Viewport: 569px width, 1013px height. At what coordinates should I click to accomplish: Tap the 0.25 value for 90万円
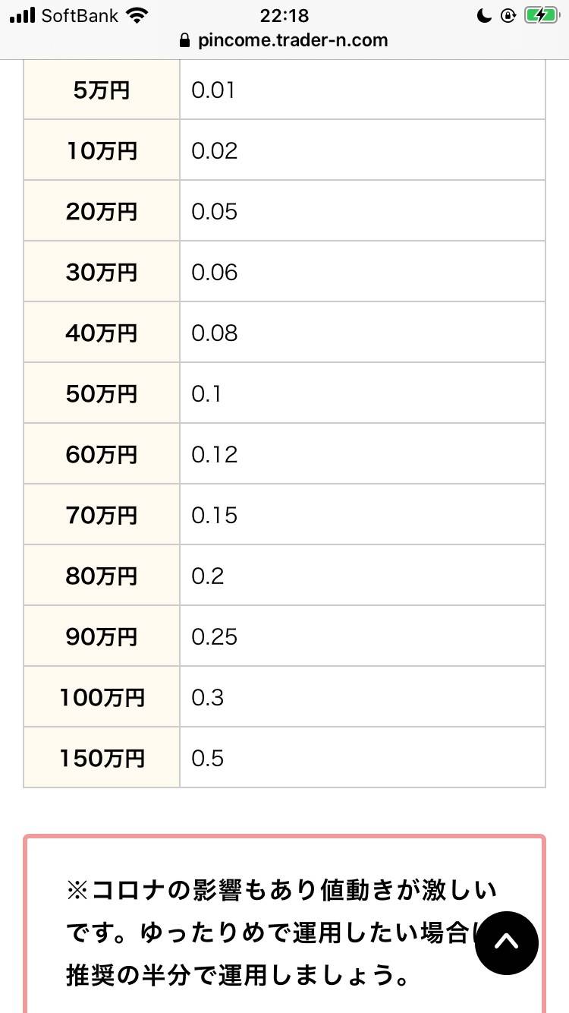point(215,636)
